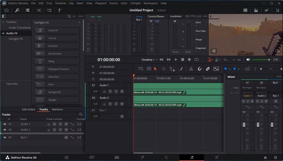Open the Fusion menu

click(114, 3)
